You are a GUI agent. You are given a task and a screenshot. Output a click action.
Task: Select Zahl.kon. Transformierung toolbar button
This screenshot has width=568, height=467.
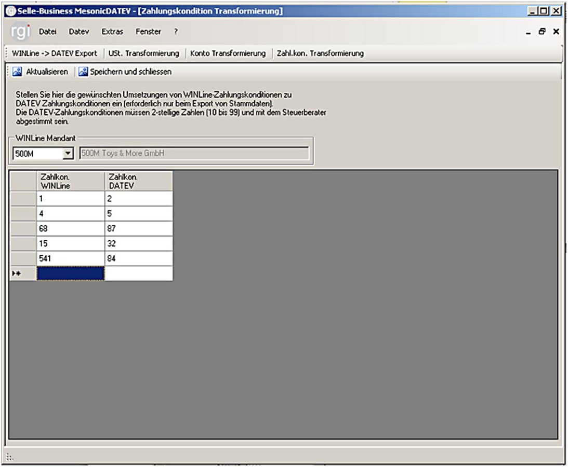click(320, 53)
